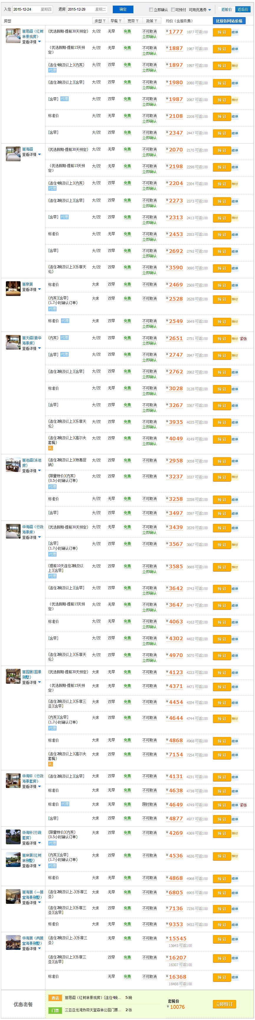Tick the 可预付 checkbox
The height and width of the screenshot is (1020, 255).
click(173, 10)
